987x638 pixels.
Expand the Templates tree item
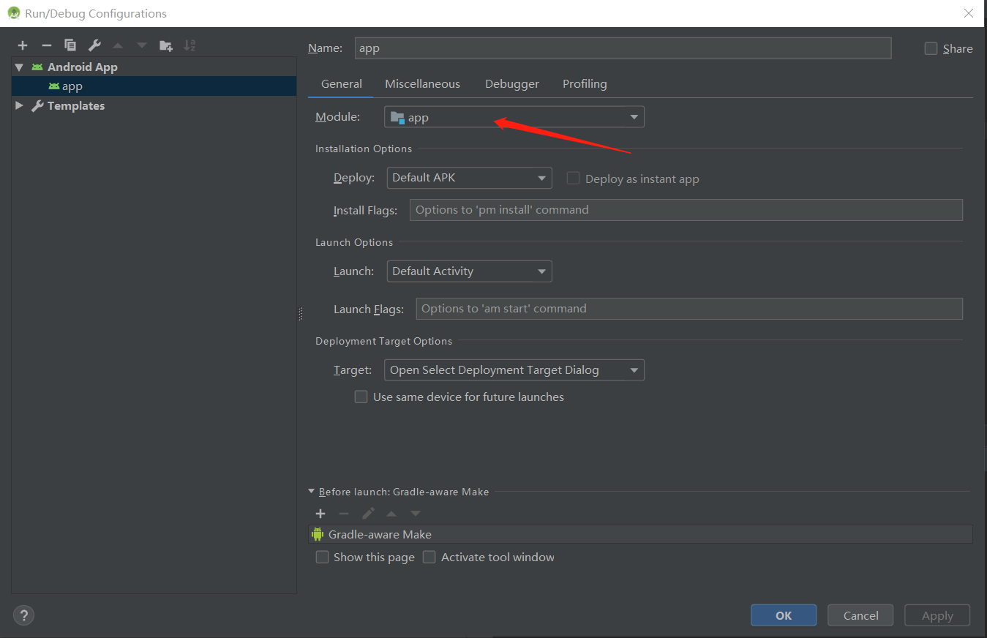click(18, 105)
